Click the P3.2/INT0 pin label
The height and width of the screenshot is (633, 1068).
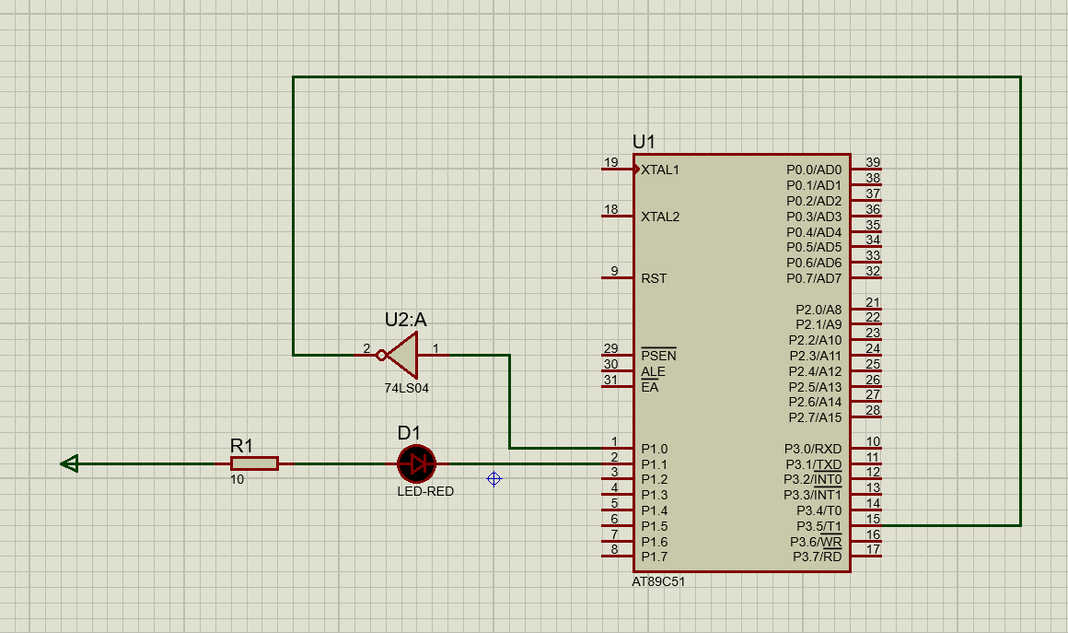[x=813, y=480]
